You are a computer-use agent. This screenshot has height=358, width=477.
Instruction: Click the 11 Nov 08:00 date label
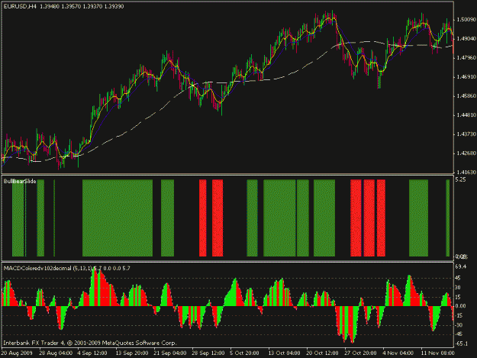coord(437,353)
